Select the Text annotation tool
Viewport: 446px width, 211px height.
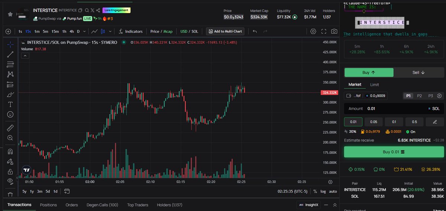pos(10,104)
